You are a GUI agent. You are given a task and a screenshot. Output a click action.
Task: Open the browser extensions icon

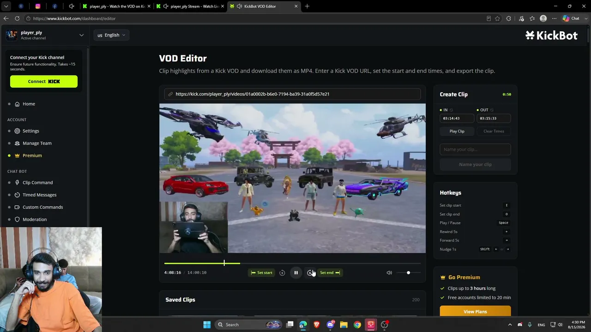[x=509, y=18]
